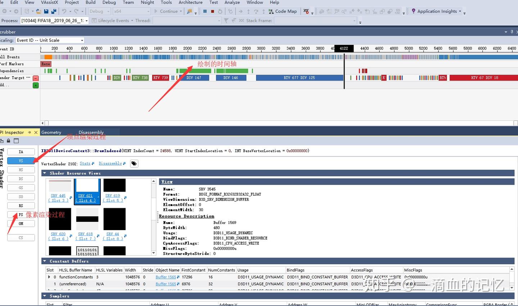The height and width of the screenshot is (306, 518).
Task: Select the OM pipeline stage
Action: pyautogui.click(x=21, y=224)
